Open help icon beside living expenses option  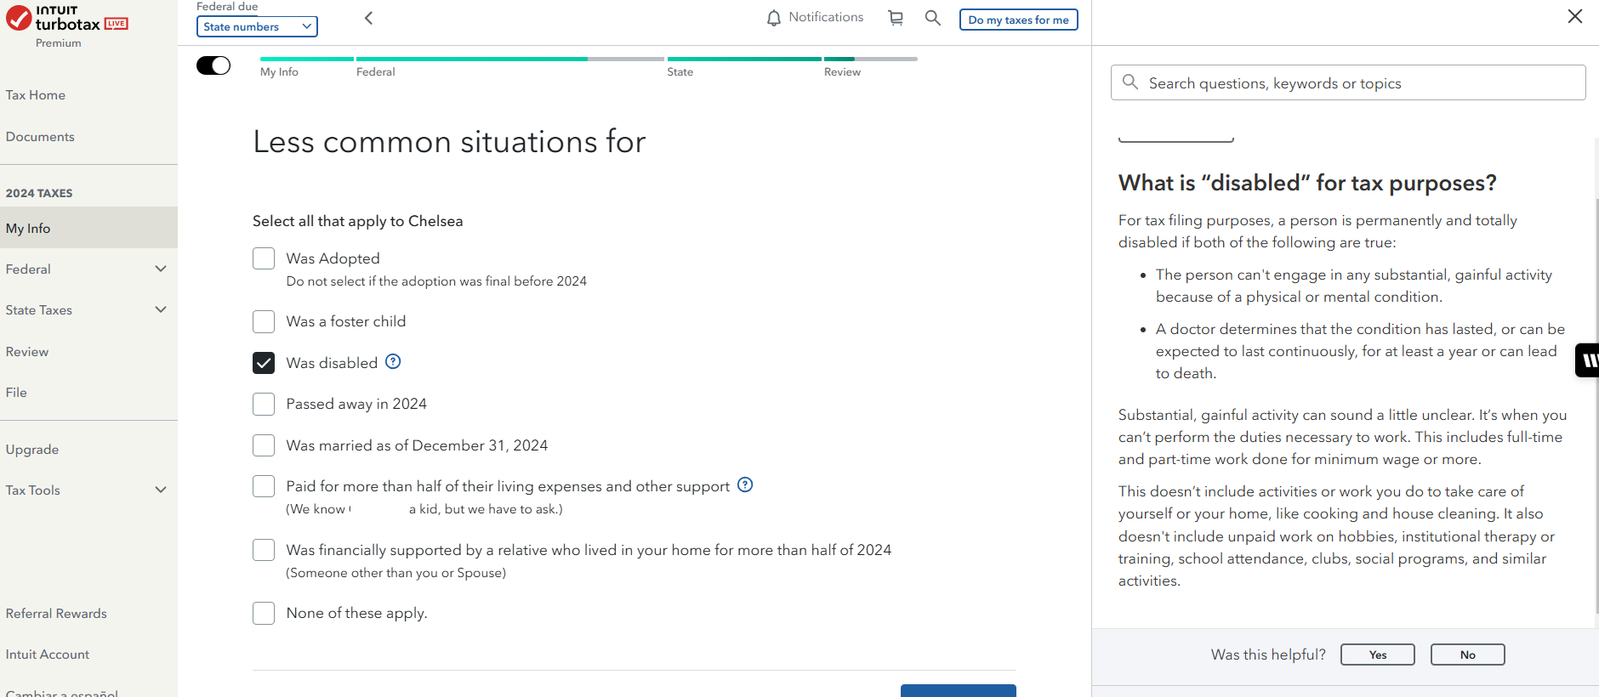point(745,484)
